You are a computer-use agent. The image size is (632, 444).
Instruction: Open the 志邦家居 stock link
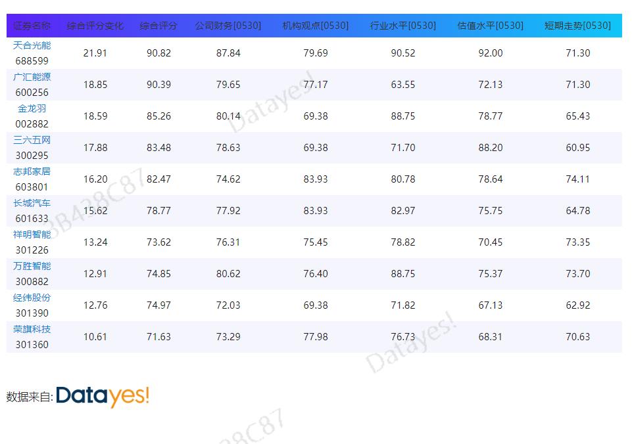(32, 171)
